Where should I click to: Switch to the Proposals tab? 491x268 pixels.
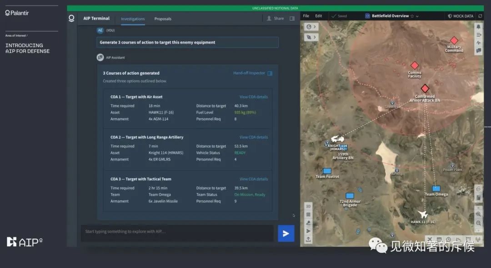[x=163, y=19]
